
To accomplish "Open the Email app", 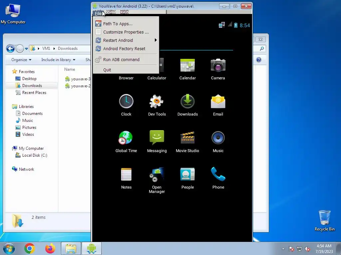I will coord(218,105).
